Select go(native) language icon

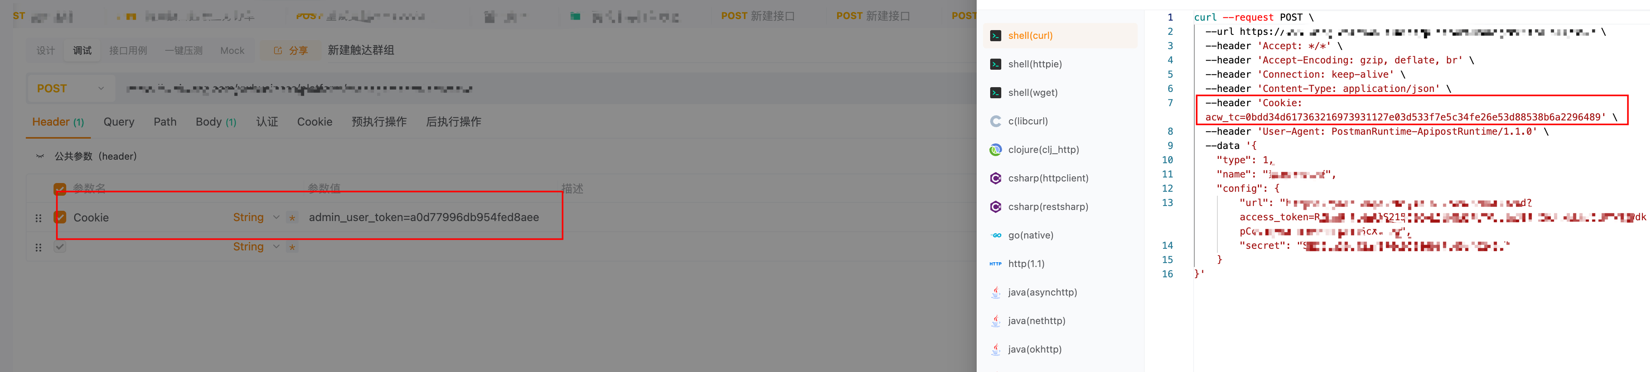point(995,235)
